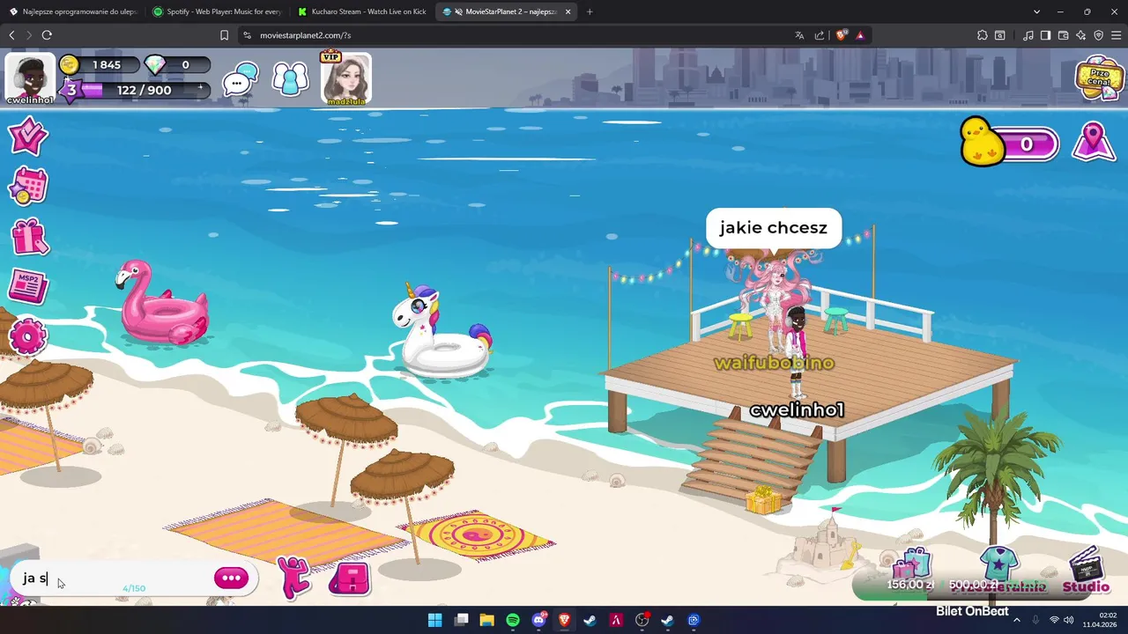Open the chat options three-dots button
This screenshot has width=1128, height=634.
click(231, 578)
